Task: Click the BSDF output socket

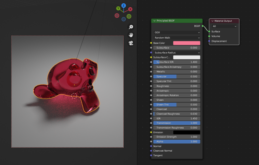Action: pos(202,26)
